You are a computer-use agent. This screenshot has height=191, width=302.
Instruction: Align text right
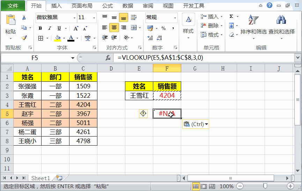[x=124, y=28]
